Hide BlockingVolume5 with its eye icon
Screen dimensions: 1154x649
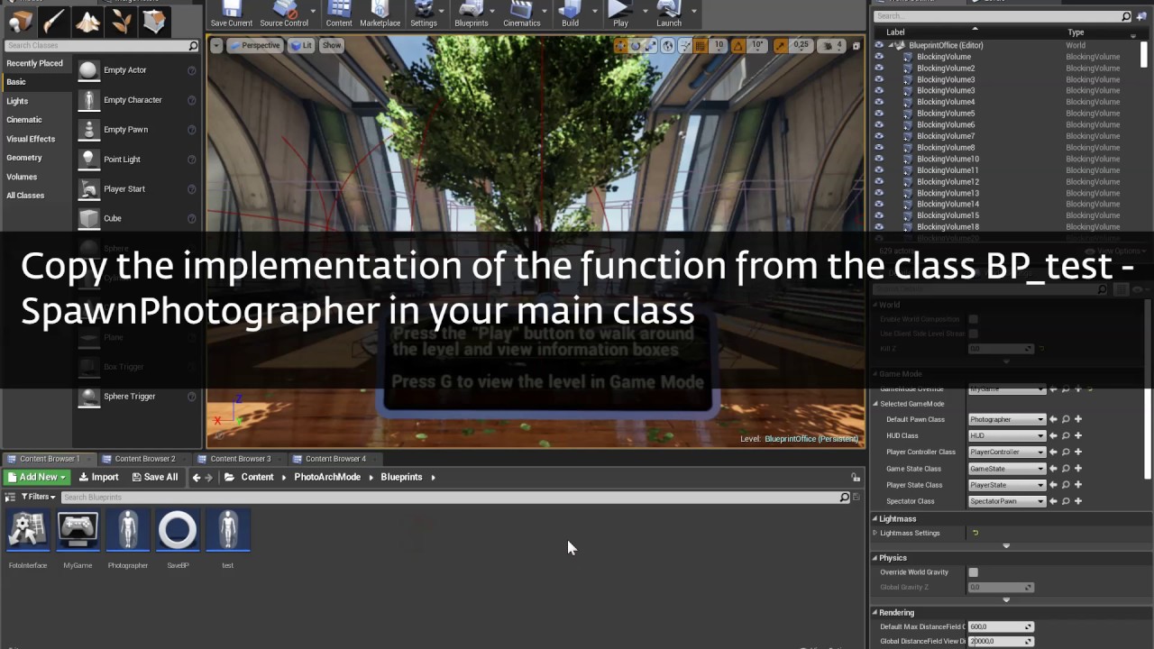click(879, 114)
